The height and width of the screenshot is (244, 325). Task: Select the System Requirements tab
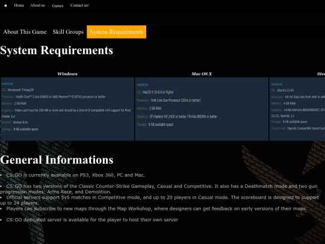point(116,32)
